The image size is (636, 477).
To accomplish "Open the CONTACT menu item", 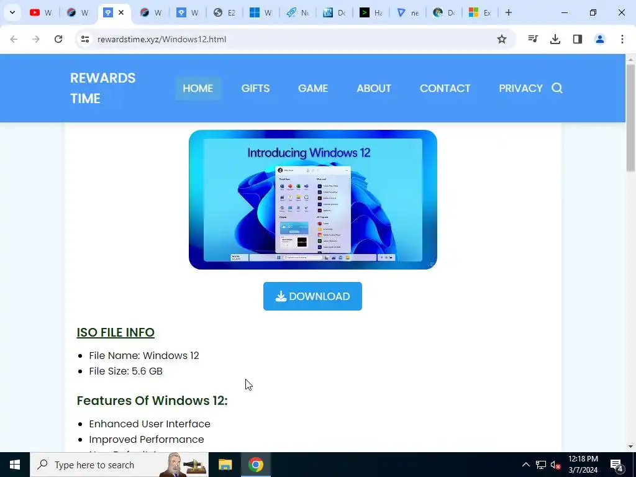I will [x=445, y=88].
